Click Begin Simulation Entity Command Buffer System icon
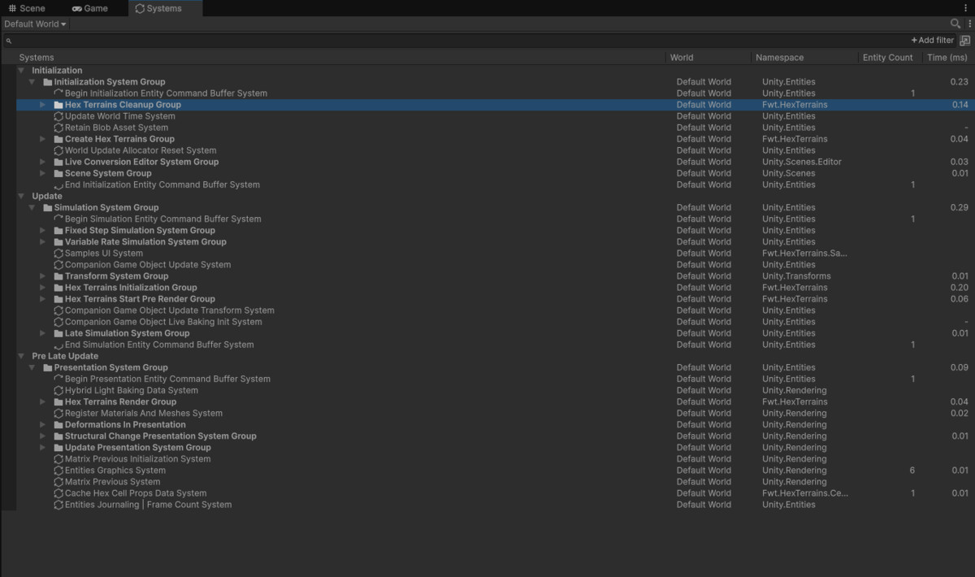The image size is (975, 577). (58, 219)
